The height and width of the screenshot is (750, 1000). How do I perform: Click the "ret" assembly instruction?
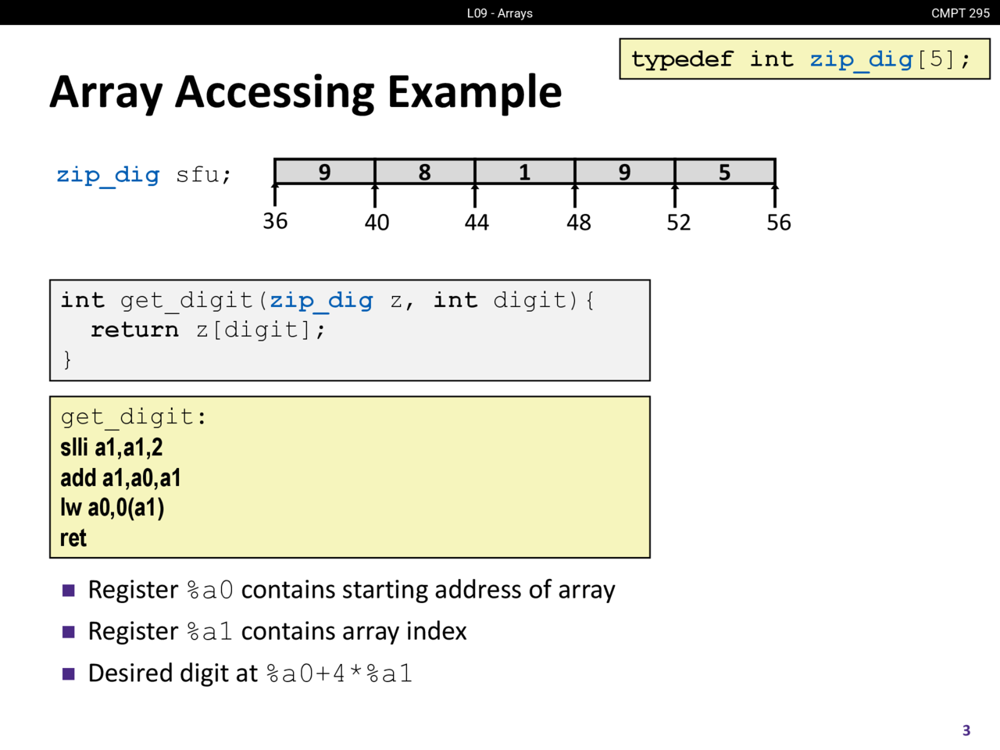point(73,537)
